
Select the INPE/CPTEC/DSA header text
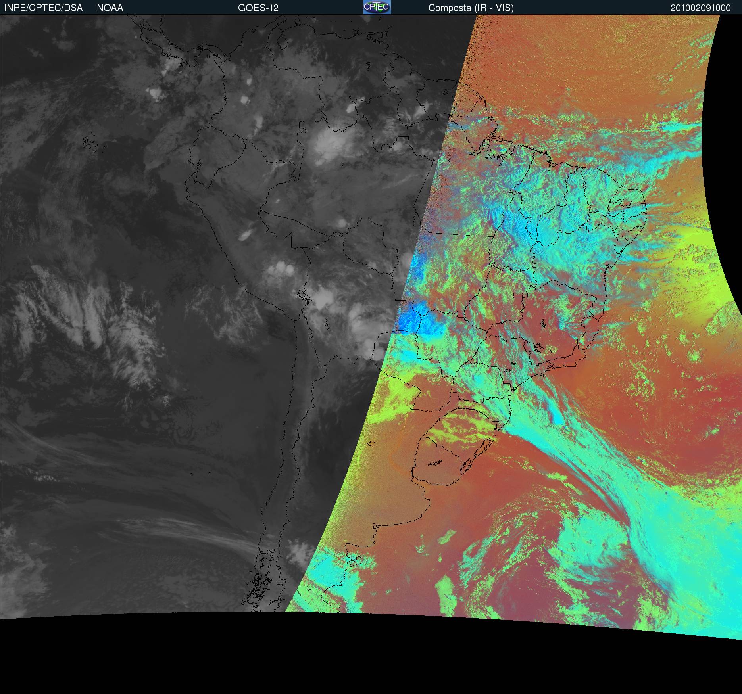pos(43,8)
